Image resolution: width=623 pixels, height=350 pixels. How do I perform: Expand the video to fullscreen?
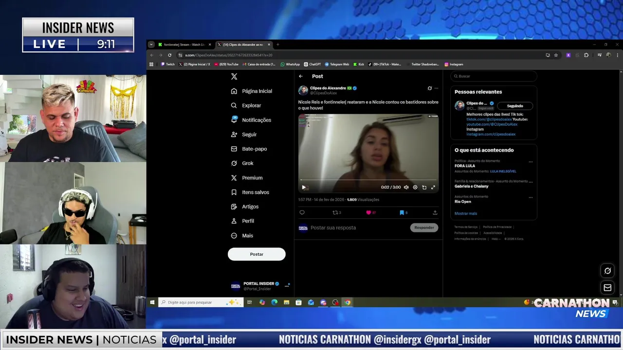[433, 187]
